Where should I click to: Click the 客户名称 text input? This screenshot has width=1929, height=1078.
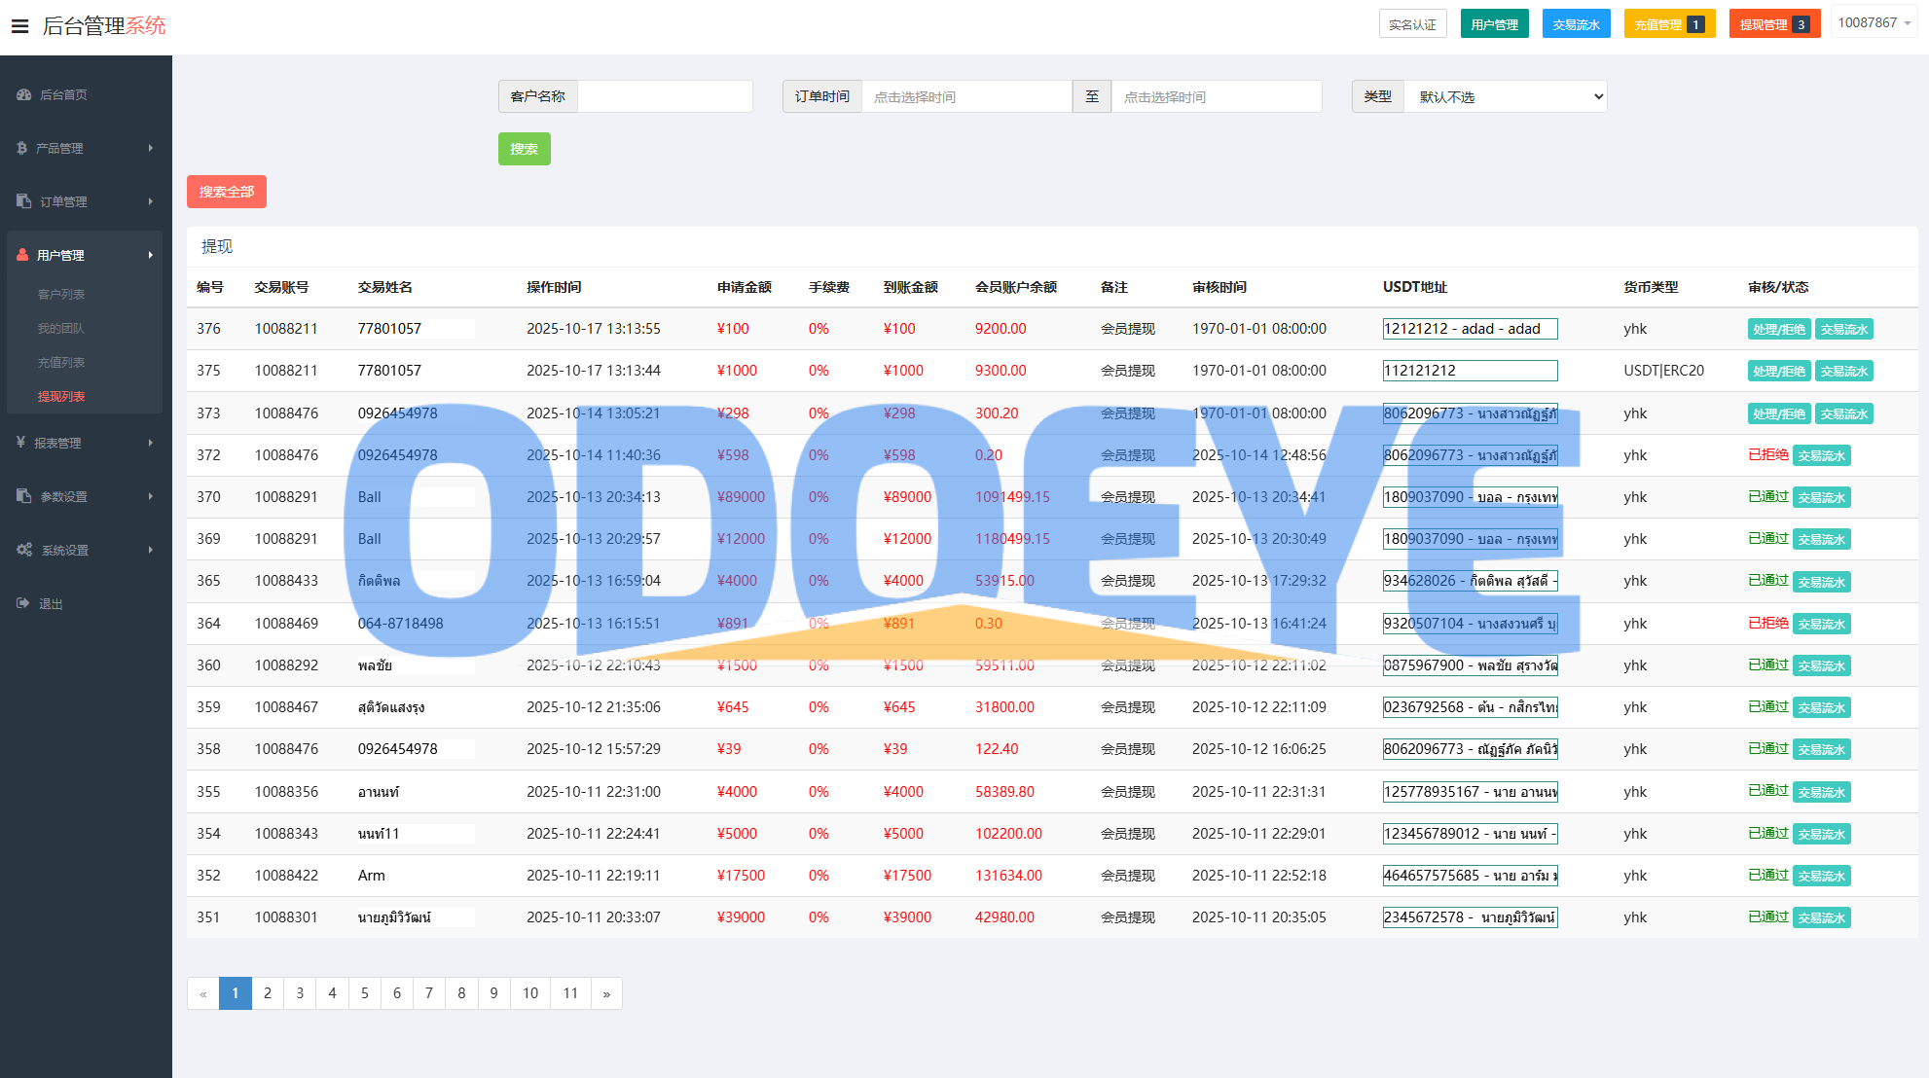click(664, 96)
